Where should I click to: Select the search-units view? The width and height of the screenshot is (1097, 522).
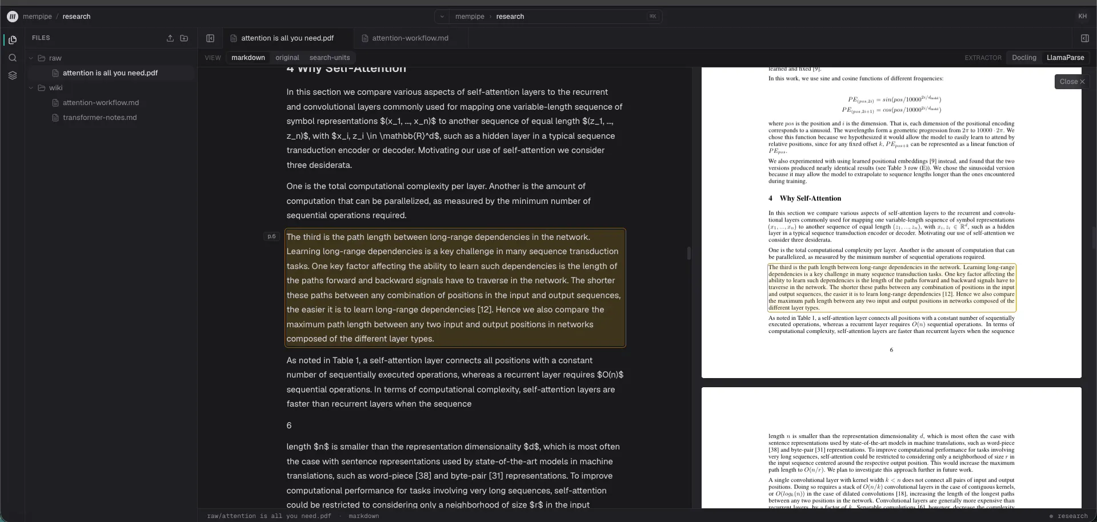click(x=330, y=58)
